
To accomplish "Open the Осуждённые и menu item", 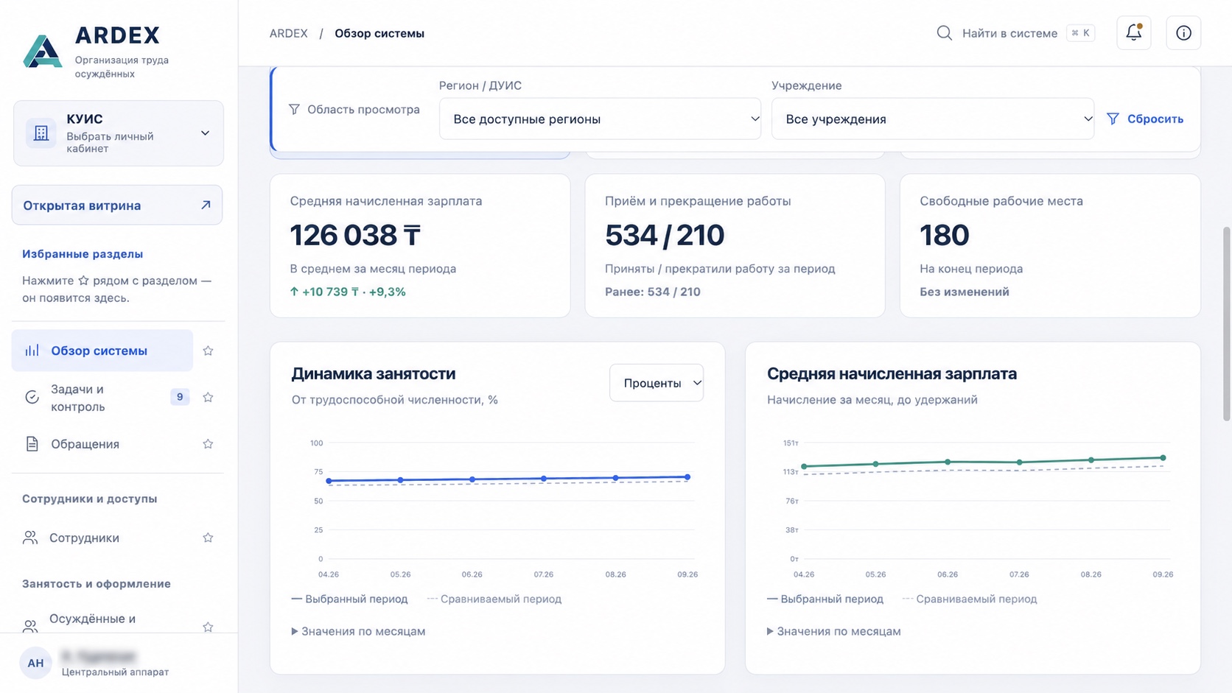I will [102, 623].
